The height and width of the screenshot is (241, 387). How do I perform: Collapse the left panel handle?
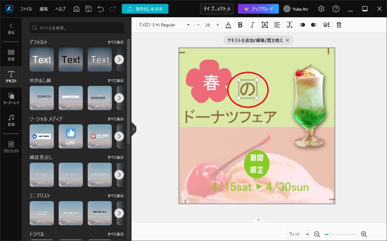tap(134, 129)
